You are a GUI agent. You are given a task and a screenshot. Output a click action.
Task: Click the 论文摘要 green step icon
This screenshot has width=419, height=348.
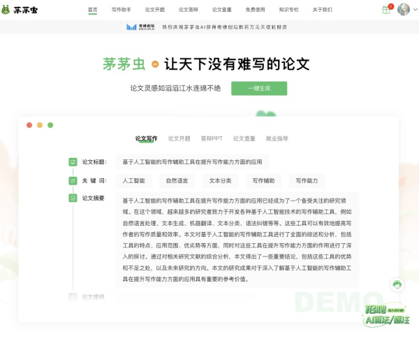(x=72, y=198)
